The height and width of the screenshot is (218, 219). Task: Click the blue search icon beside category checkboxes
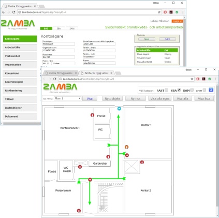(x=211, y=90)
